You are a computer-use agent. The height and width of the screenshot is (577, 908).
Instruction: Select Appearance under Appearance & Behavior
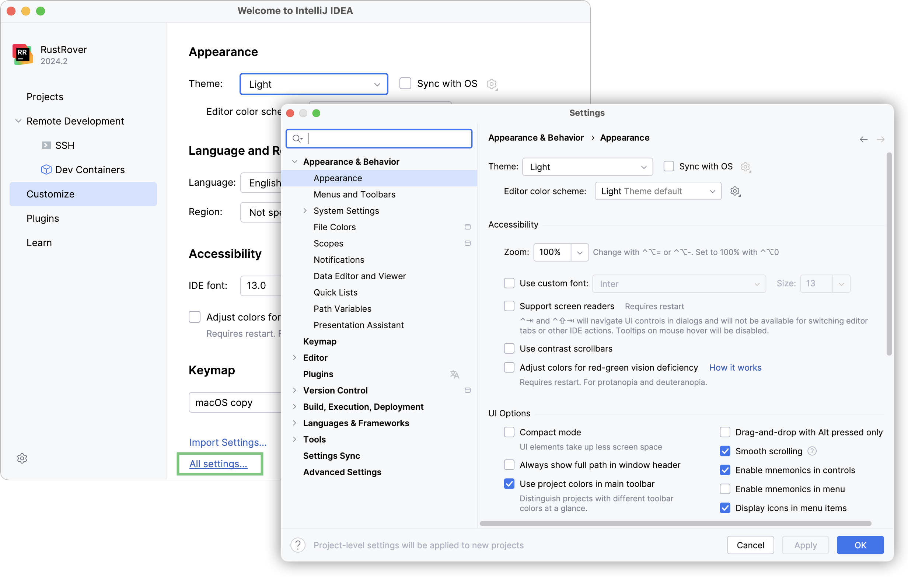[338, 177]
